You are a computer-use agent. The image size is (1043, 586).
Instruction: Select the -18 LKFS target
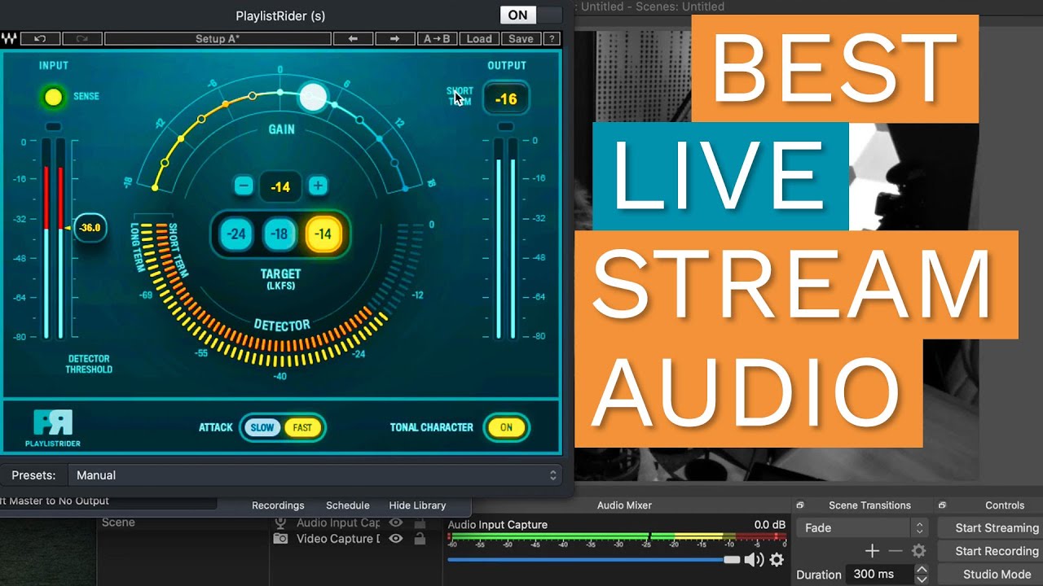pyautogui.click(x=279, y=234)
